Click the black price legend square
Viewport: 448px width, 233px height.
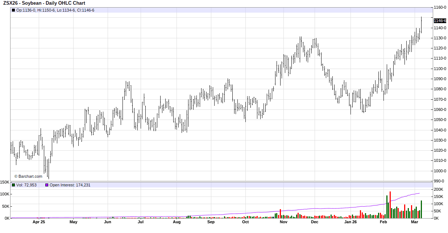[x=14, y=10]
